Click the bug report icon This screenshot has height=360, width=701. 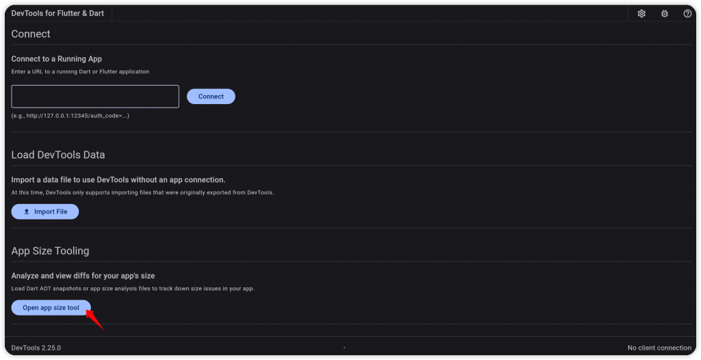tap(665, 14)
